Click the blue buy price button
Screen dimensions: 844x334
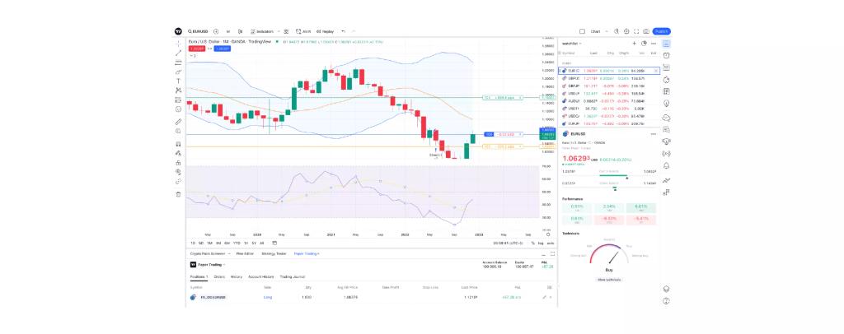[223, 49]
